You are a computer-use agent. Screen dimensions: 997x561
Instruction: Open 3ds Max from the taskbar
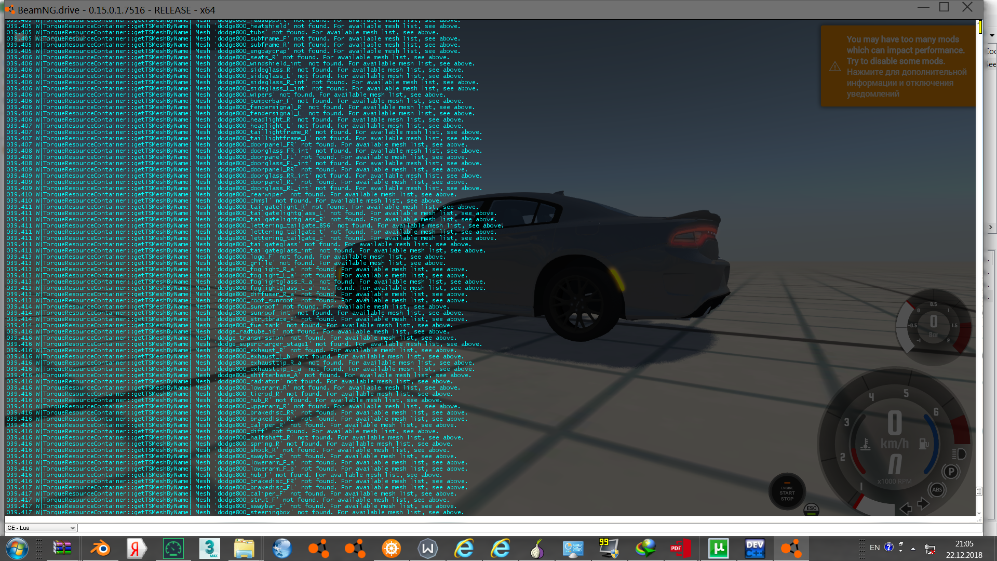click(x=209, y=549)
